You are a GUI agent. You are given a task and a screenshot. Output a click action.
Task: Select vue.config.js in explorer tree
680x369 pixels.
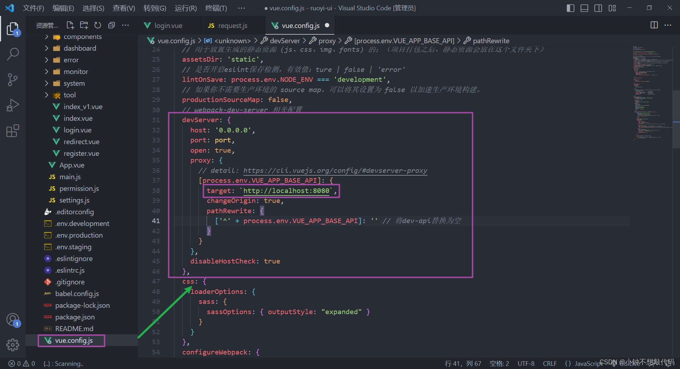tap(74, 340)
